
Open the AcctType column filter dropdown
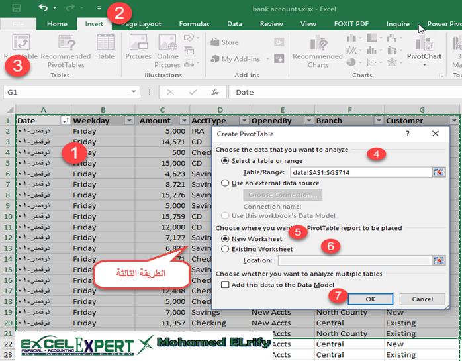(244, 121)
